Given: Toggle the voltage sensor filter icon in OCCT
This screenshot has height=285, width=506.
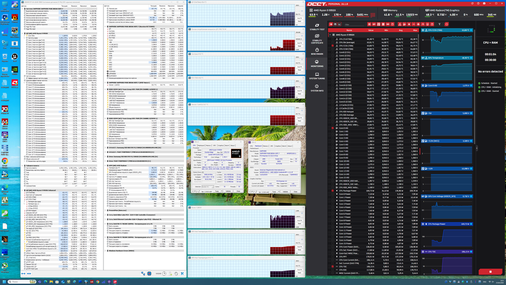Looking at the screenshot, I should (404, 24).
